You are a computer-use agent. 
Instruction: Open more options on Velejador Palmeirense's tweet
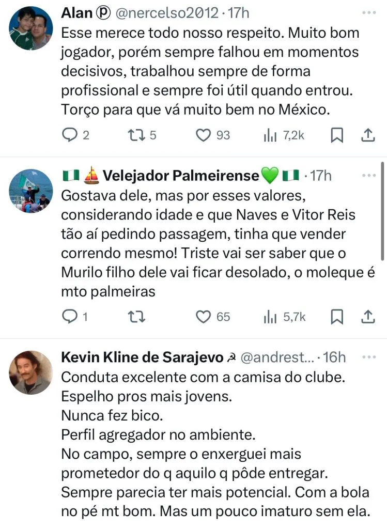coord(369,176)
